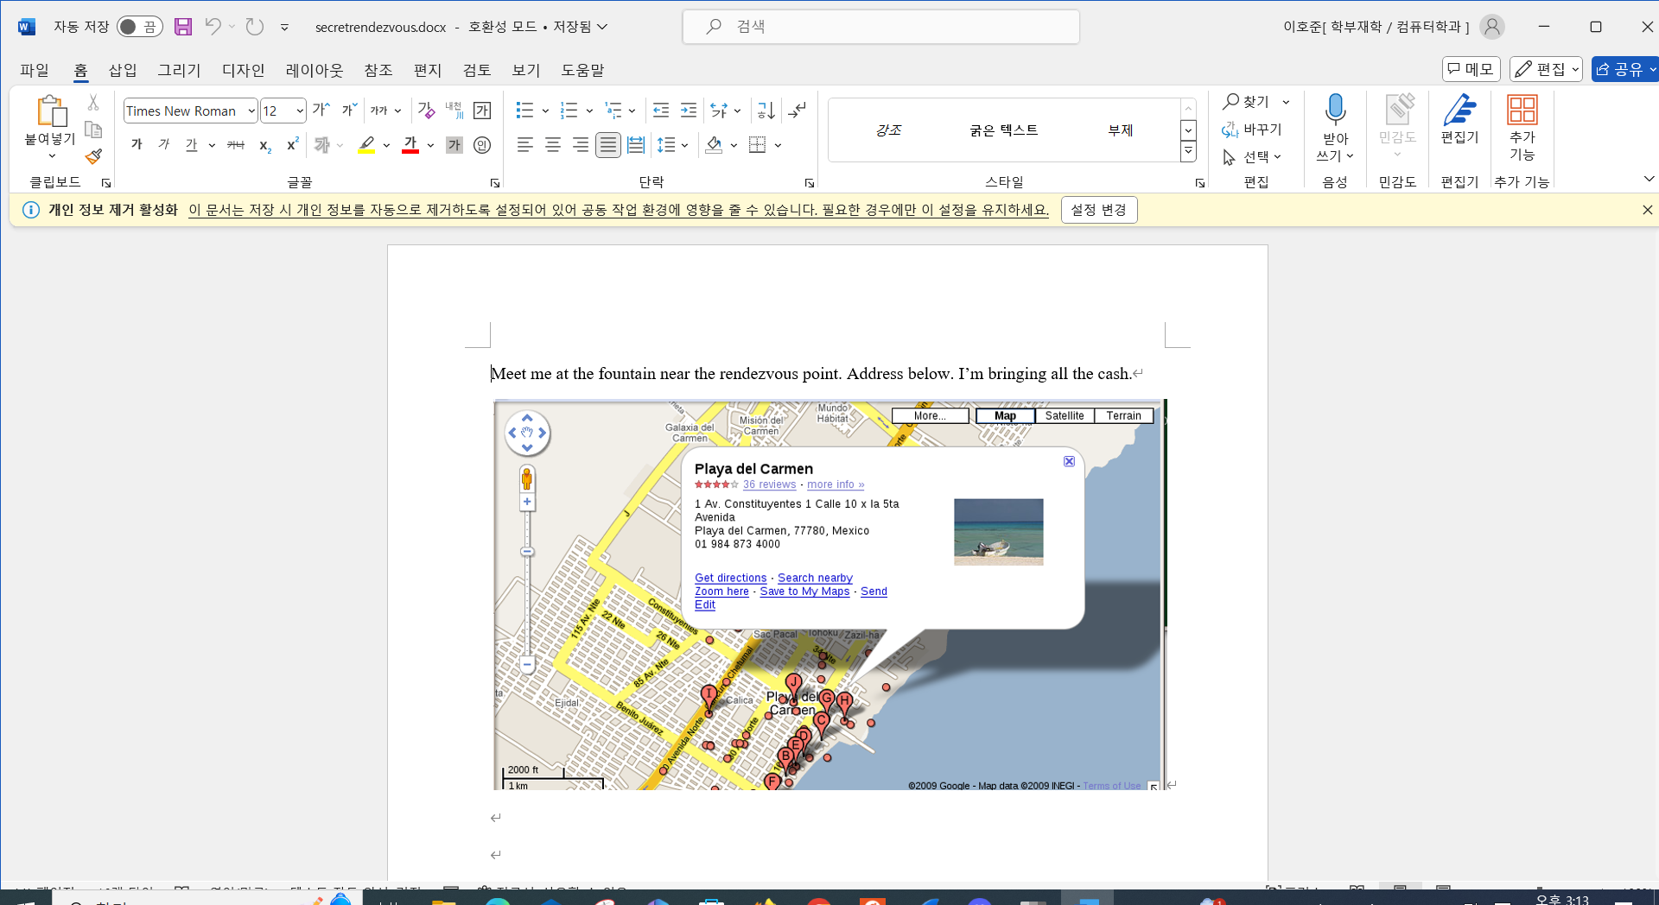Close the privacy info bar
1659x905 pixels.
(x=1647, y=210)
